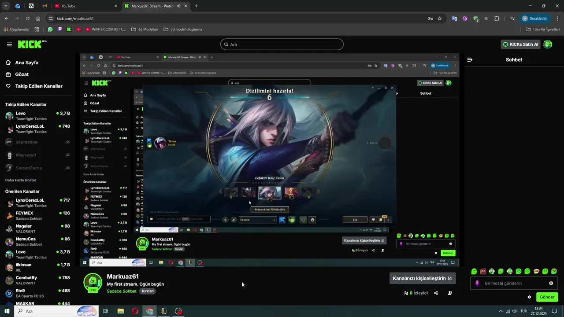Open the Sadece Sohbet category link
The height and width of the screenshot is (317, 564).
[x=122, y=291]
